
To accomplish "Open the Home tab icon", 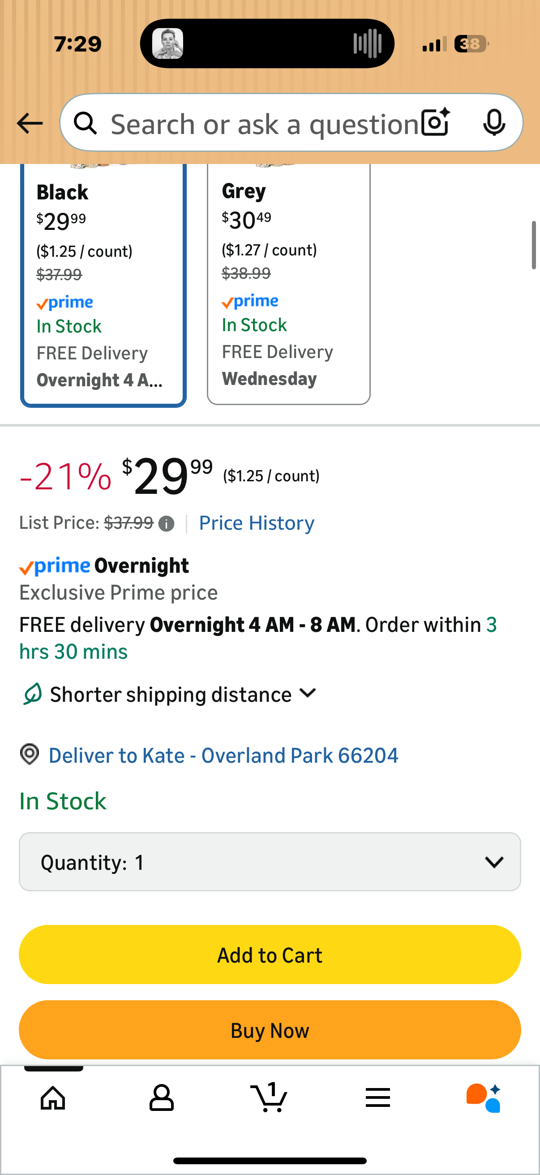I will pos(53,1097).
